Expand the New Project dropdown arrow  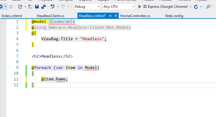25,7
